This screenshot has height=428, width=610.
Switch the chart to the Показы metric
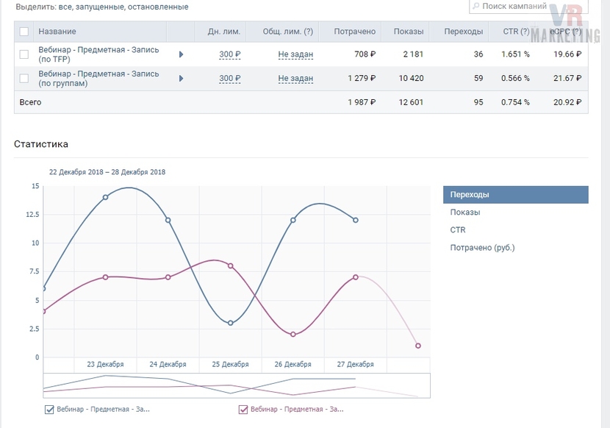click(465, 213)
